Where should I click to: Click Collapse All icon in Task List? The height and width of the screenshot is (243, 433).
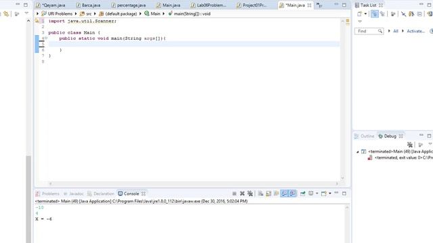(x=419, y=13)
